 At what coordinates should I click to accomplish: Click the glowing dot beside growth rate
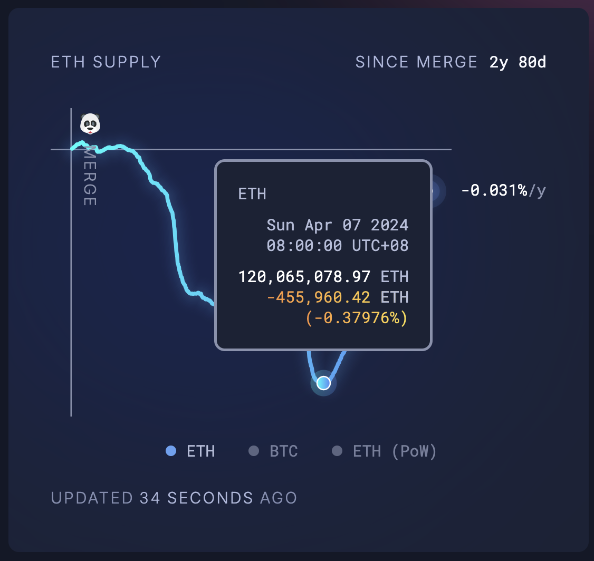[x=434, y=191]
